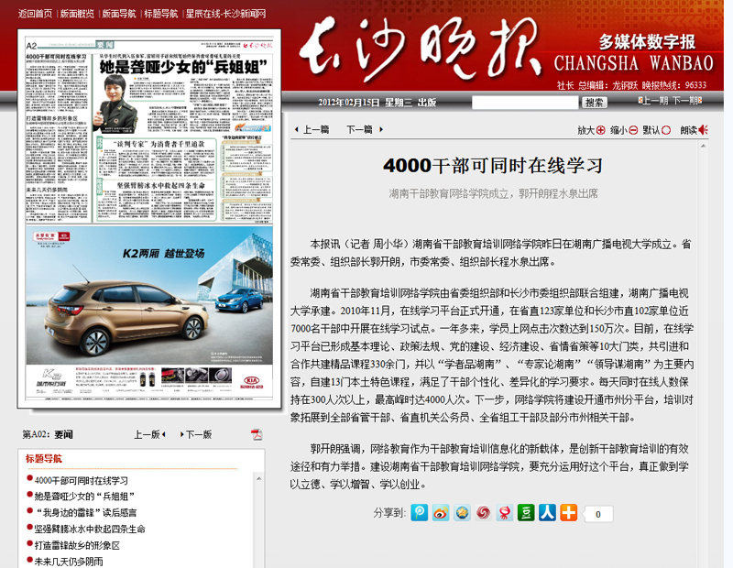
Task: Open more share options plus icon
Action: click(x=569, y=513)
